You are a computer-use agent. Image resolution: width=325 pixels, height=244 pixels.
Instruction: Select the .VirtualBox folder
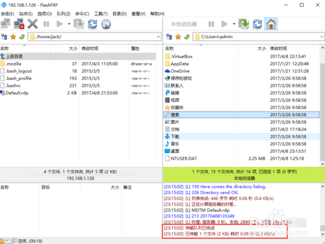coord(242,56)
